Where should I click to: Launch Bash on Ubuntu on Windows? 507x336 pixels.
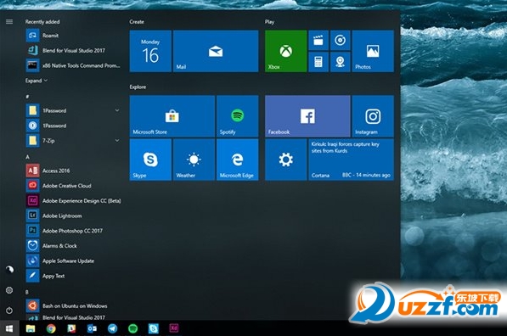(x=74, y=305)
